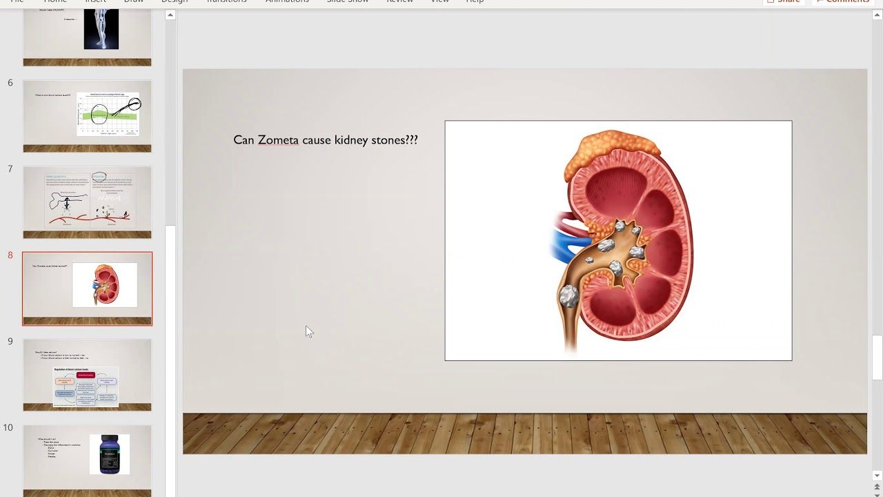Click the Share button
Viewport: 883px width, 497px height.
click(784, 1)
